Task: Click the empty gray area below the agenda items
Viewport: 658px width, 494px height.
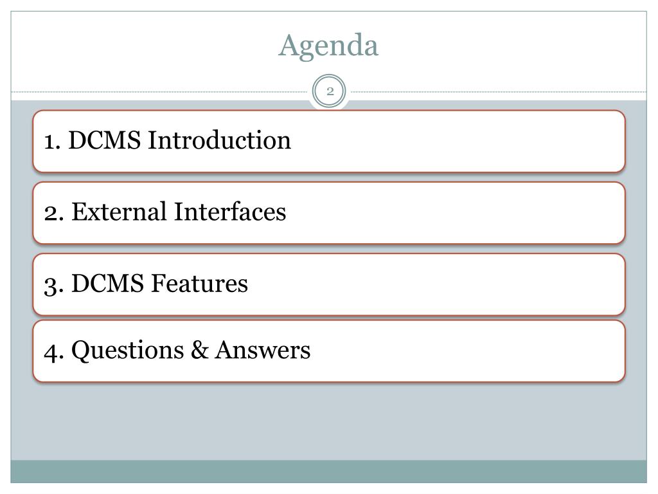Action: coord(329,421)
